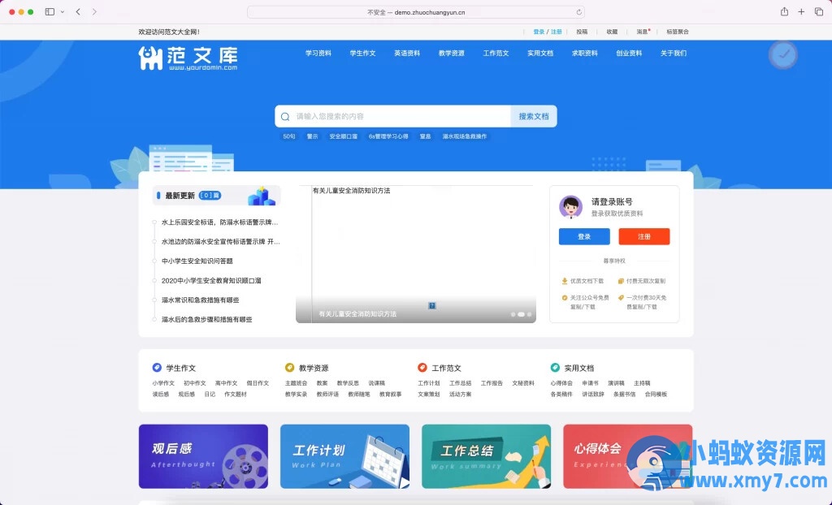Open the 学习资料 navigation menu
The image size is (832, 505).
pos(318,54)
